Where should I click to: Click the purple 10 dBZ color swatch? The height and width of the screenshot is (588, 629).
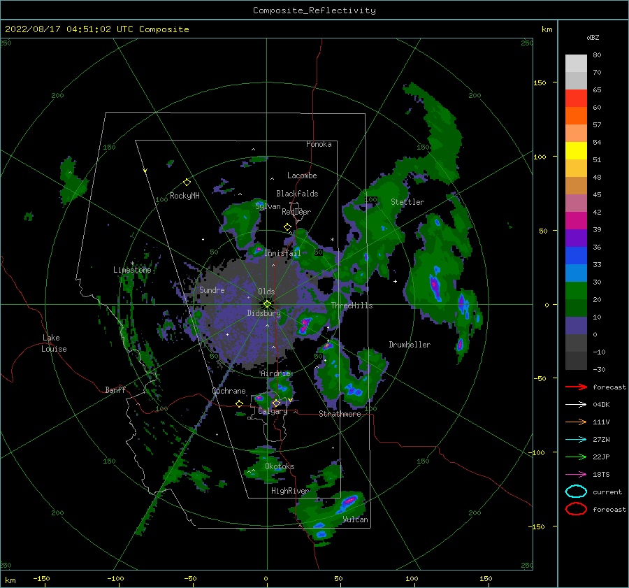(576, 325)
